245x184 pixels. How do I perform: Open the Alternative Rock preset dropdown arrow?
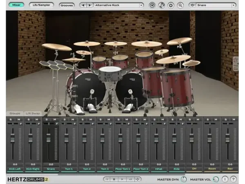click(x=141, y=5)
